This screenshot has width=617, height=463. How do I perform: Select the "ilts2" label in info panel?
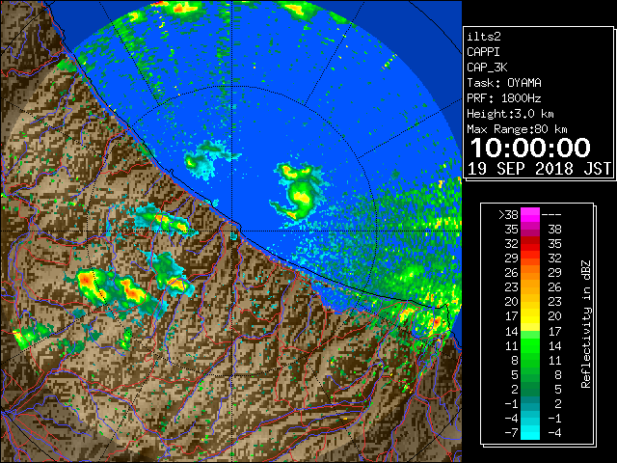(484, 37)
